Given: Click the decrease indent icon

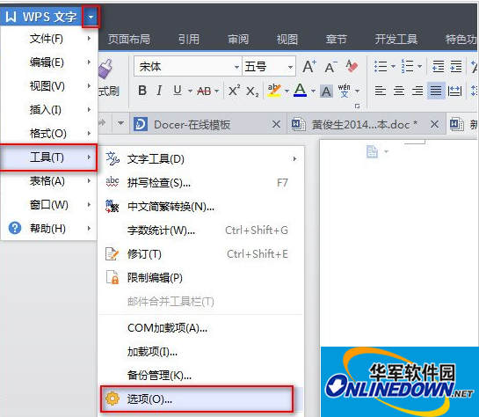Looking at the screenshot, I should coord(439,66).
